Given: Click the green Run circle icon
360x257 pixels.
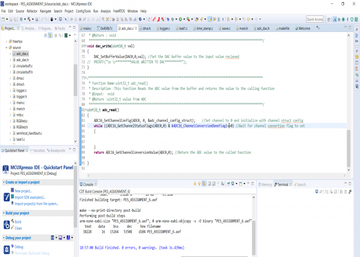Looking at the screenshot, I should click(x=180, y=20).
